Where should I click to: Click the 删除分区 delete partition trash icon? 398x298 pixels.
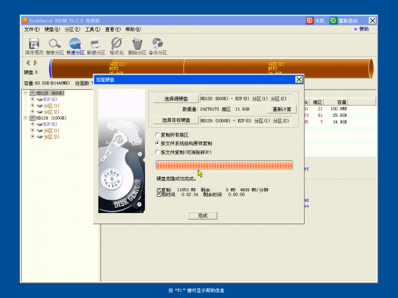(x=137, y=46)
